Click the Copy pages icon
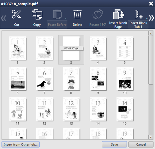This screenshot has width=155, height=149. point(37,14)
